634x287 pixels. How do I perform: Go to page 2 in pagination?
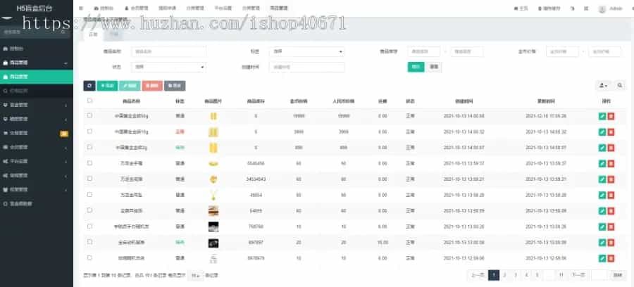(x=504, y=275)
